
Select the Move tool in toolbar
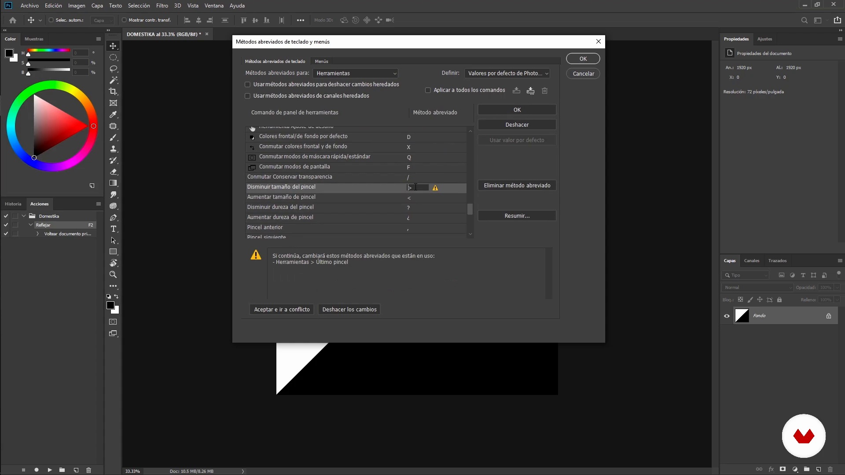point(113,46)
